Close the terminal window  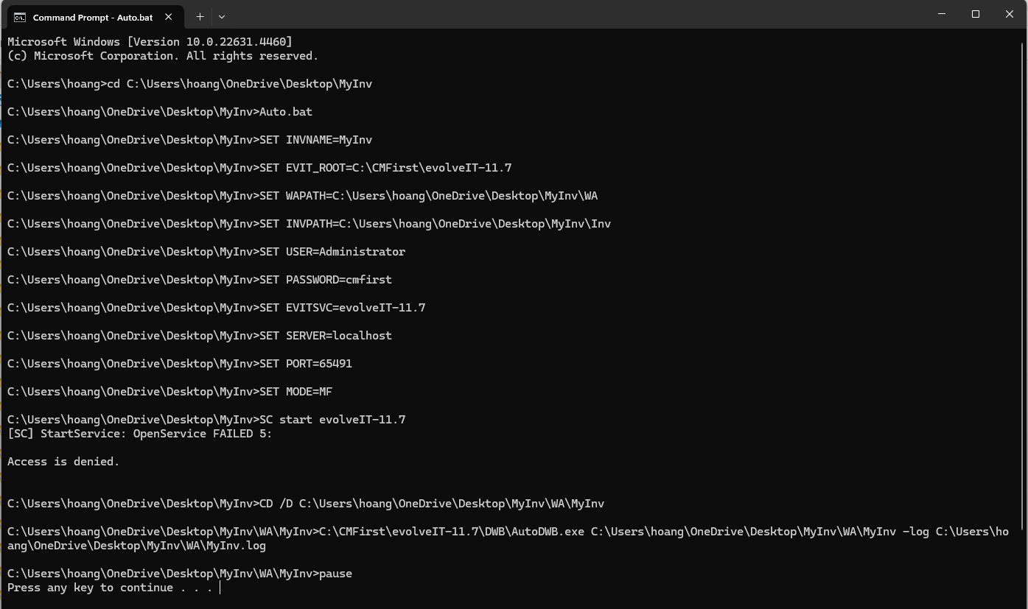coord(1010,14)
